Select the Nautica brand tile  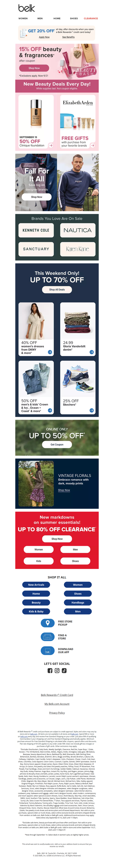click(78, 230)
